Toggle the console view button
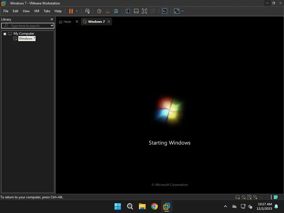The height and width of the screenshot is (213, 284). pyautogui.click(x=165, y=11)
